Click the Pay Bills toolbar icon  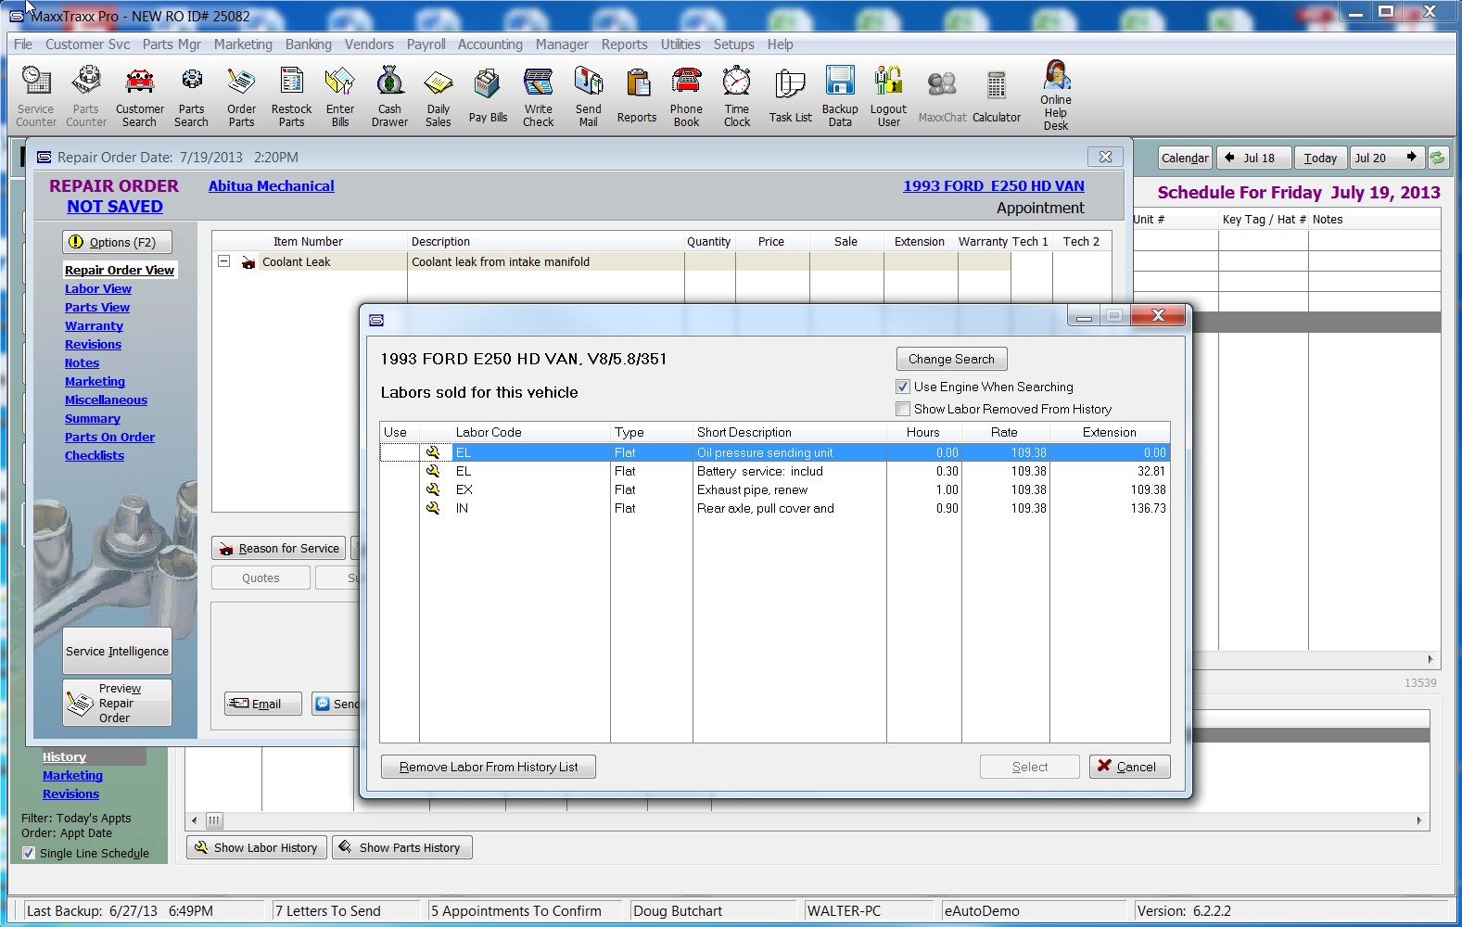point(488,95)
